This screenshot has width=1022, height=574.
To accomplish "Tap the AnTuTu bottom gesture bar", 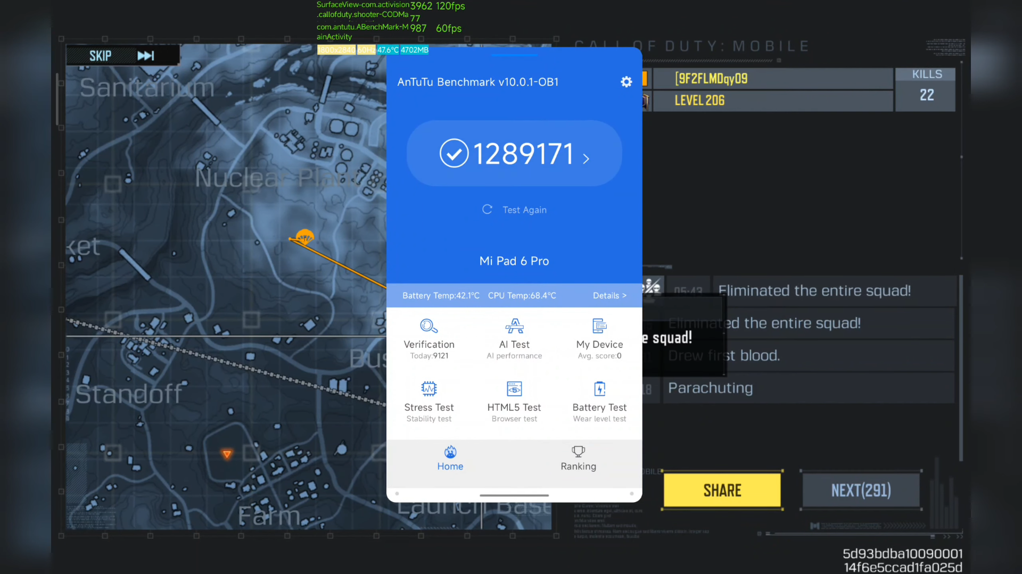I will click(x=514, y=495).
